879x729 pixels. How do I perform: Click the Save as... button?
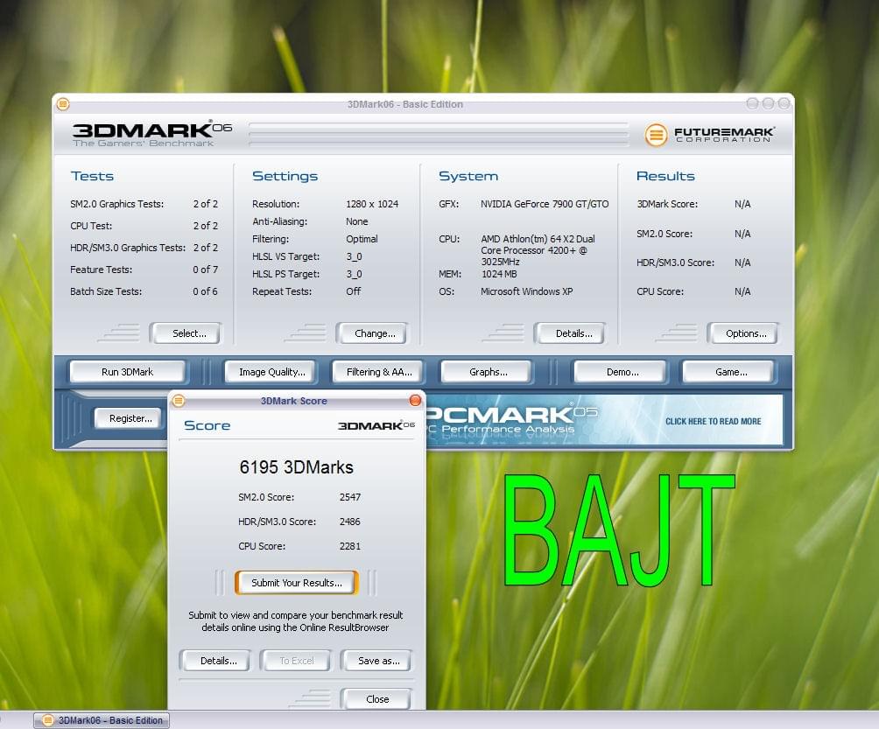(376, 661)
